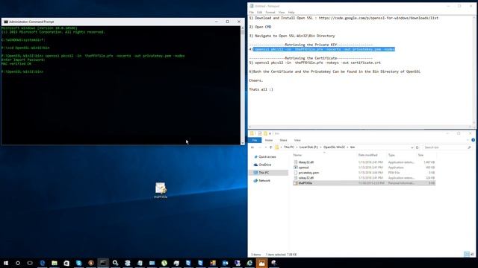Screen dimensions: 478x268
Task: Open the Explorer File tab
Action: (x=255, y=140)
